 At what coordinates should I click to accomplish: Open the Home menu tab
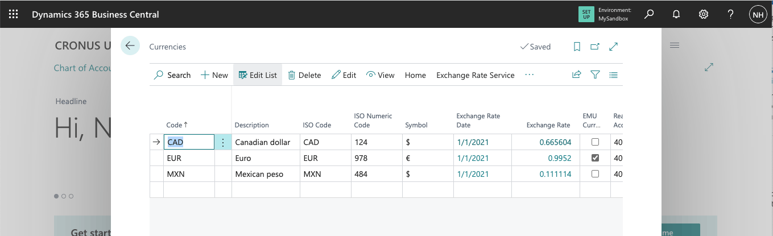(x=415, y=75)
